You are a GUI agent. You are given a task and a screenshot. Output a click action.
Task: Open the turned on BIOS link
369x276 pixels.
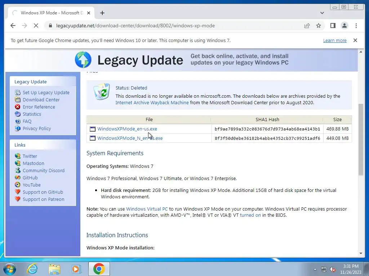click(250, 215)
